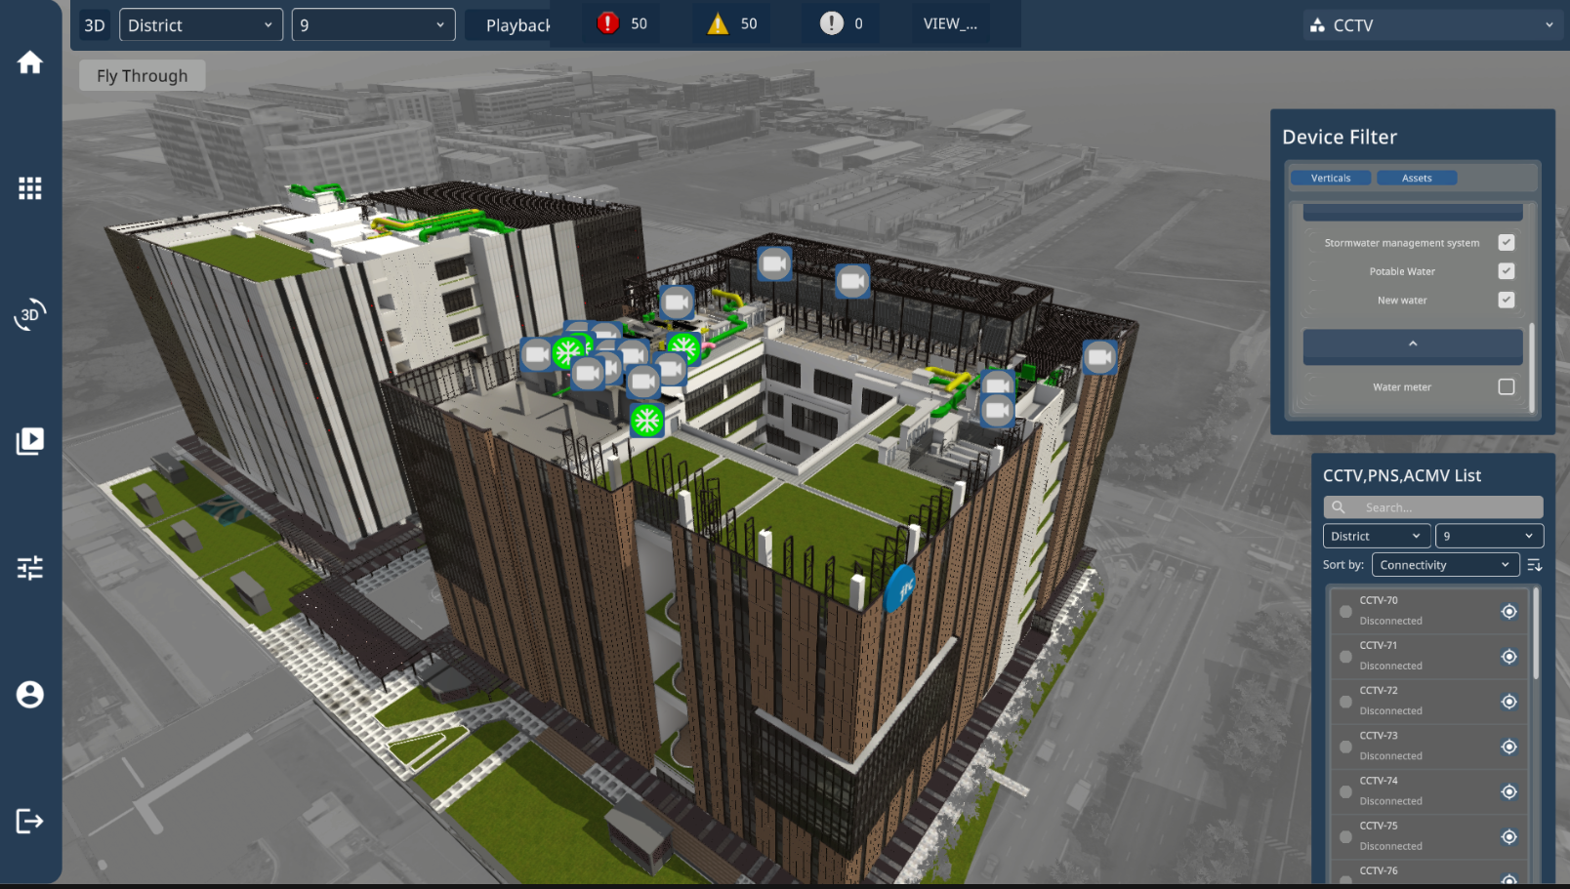Viewport: 1570px width, 889px height.
Task: Open the Sort by Connectivity dropdown
Action: pos(1444,565)
